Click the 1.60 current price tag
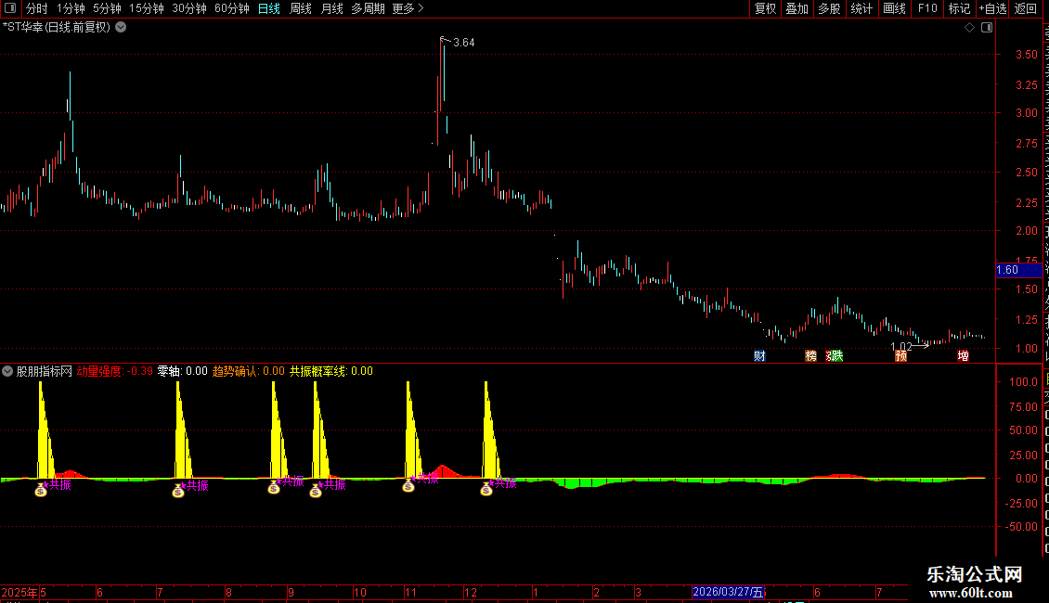 (x=1018, y=270)
